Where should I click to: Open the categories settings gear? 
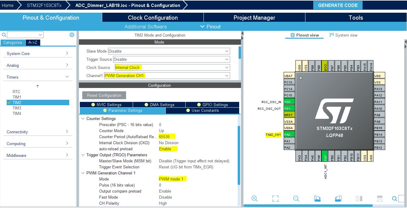point(72,35)
